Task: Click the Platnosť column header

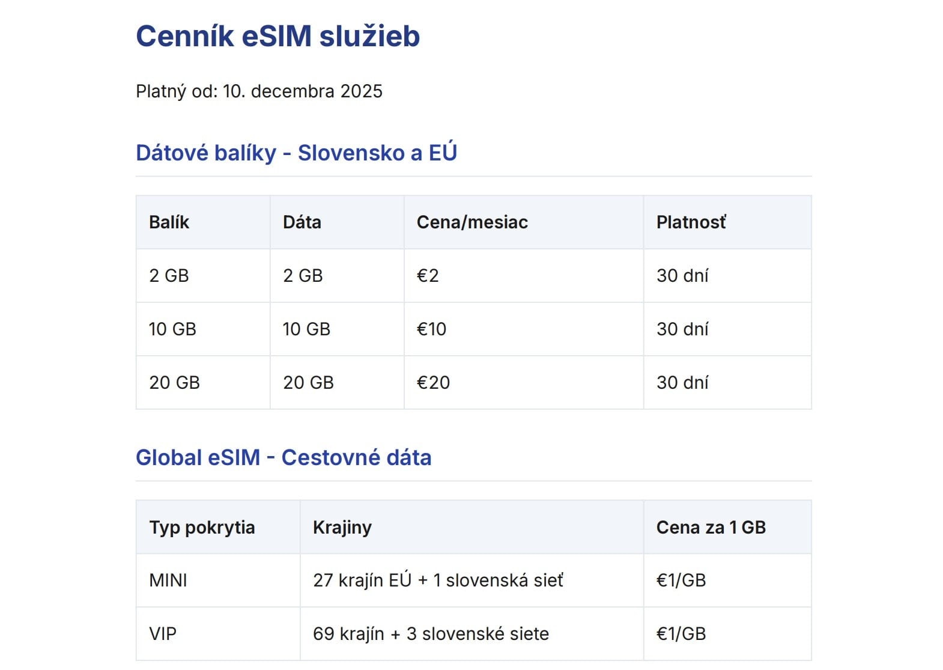Action: (691, 222)
